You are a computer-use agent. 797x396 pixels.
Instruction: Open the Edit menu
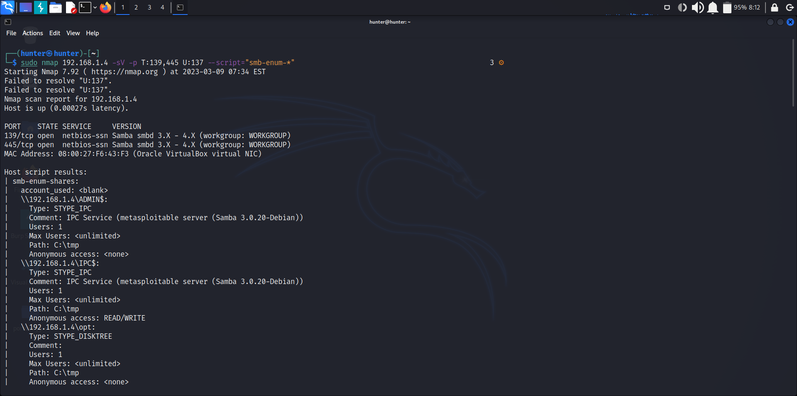tap(55, 33)
